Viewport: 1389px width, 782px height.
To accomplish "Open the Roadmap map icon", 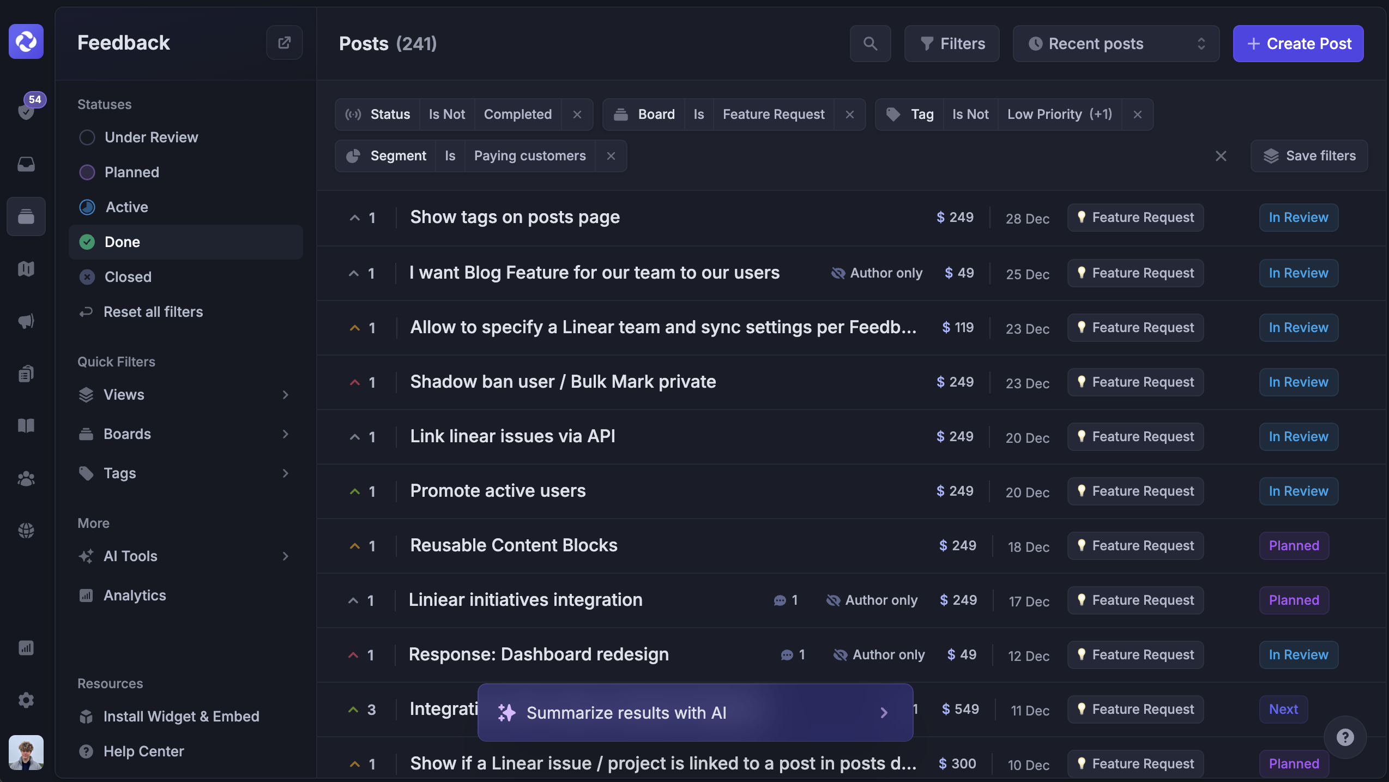I will [x=26, y=268].
